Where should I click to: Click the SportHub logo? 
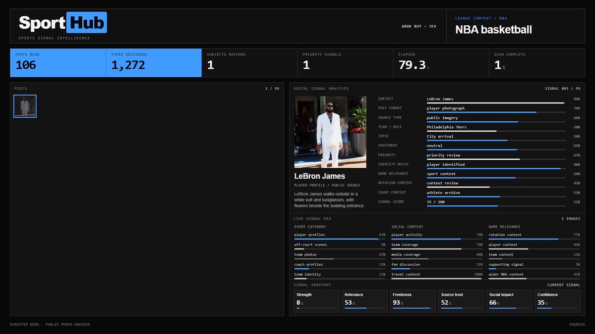click(62, 23)
